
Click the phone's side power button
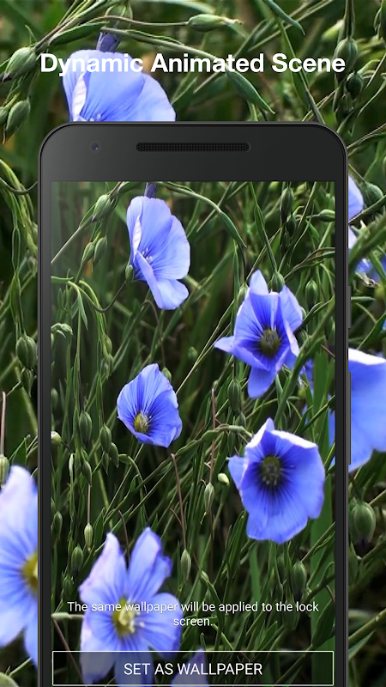click(349, 418)
